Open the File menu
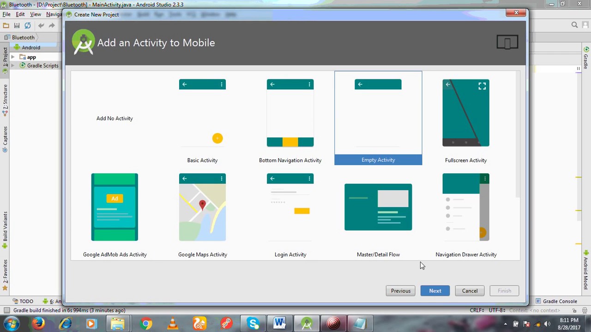Viewport: 591px width, 332px height. click(6, 14)
